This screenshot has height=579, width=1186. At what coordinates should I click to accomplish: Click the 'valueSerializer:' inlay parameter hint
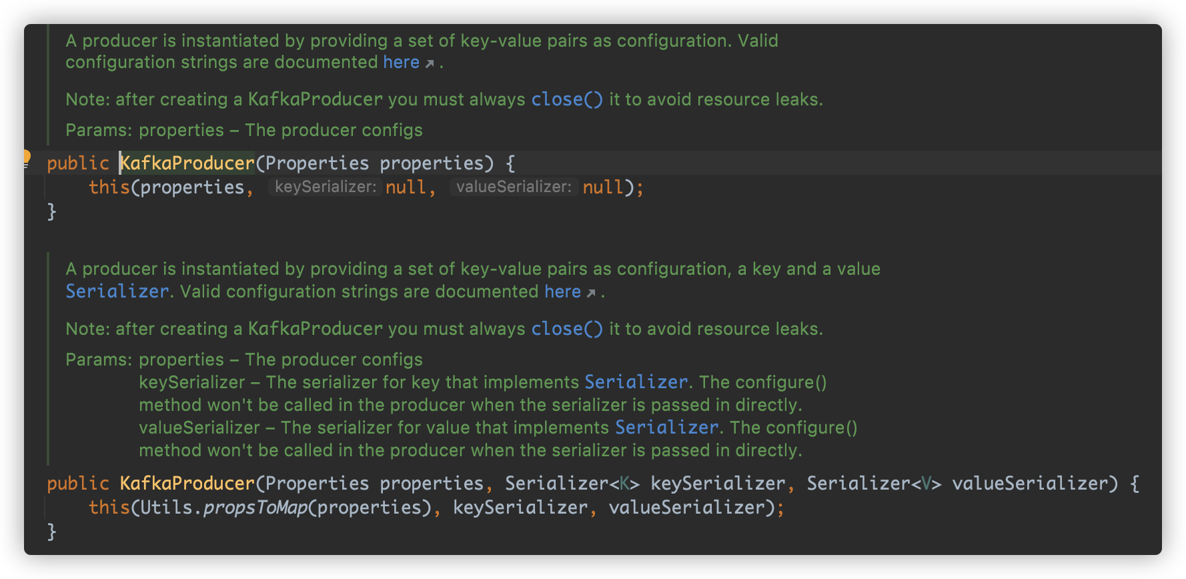point(514,187)
